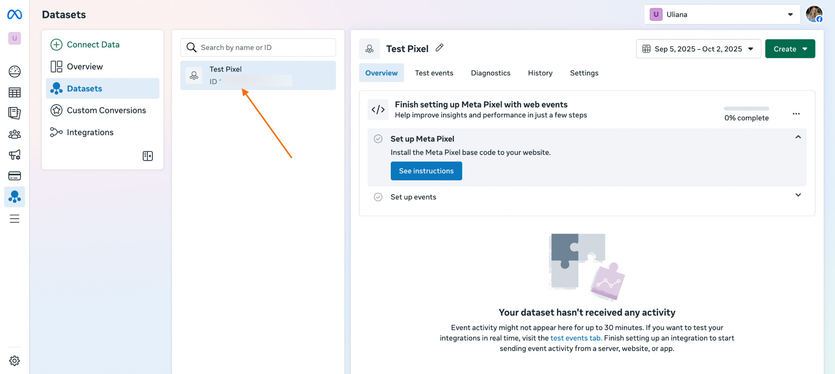Click the profile picture avatar
The height and width of the screenshot is (374, 835).
pos(814,14)
